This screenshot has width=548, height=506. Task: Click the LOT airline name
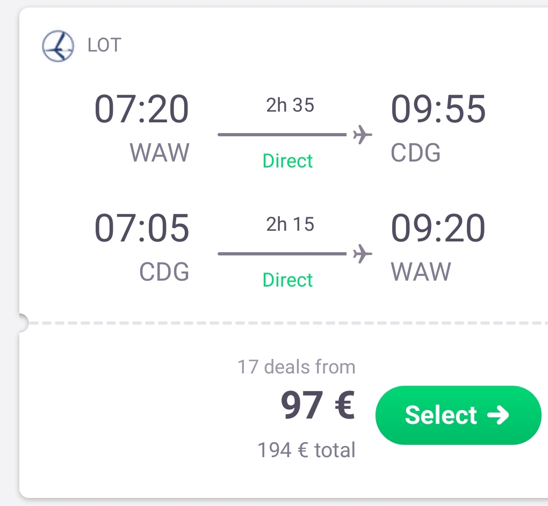(x=104, y=46)
